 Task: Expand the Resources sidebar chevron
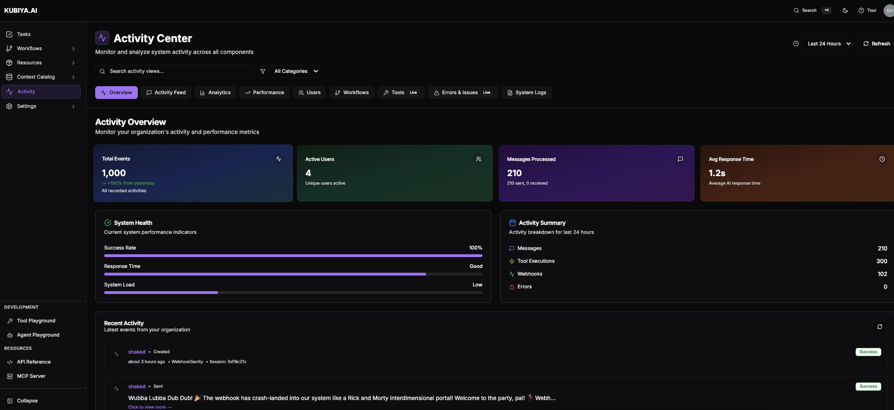click(73, 63)
